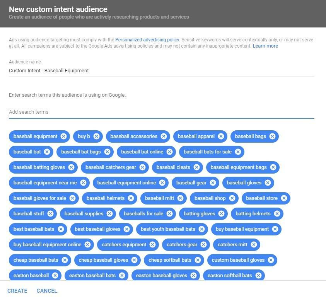This screenshot has width=326, height=300.
Task: Click CANCEL to discard the audience
Action: tap(46, 290)
